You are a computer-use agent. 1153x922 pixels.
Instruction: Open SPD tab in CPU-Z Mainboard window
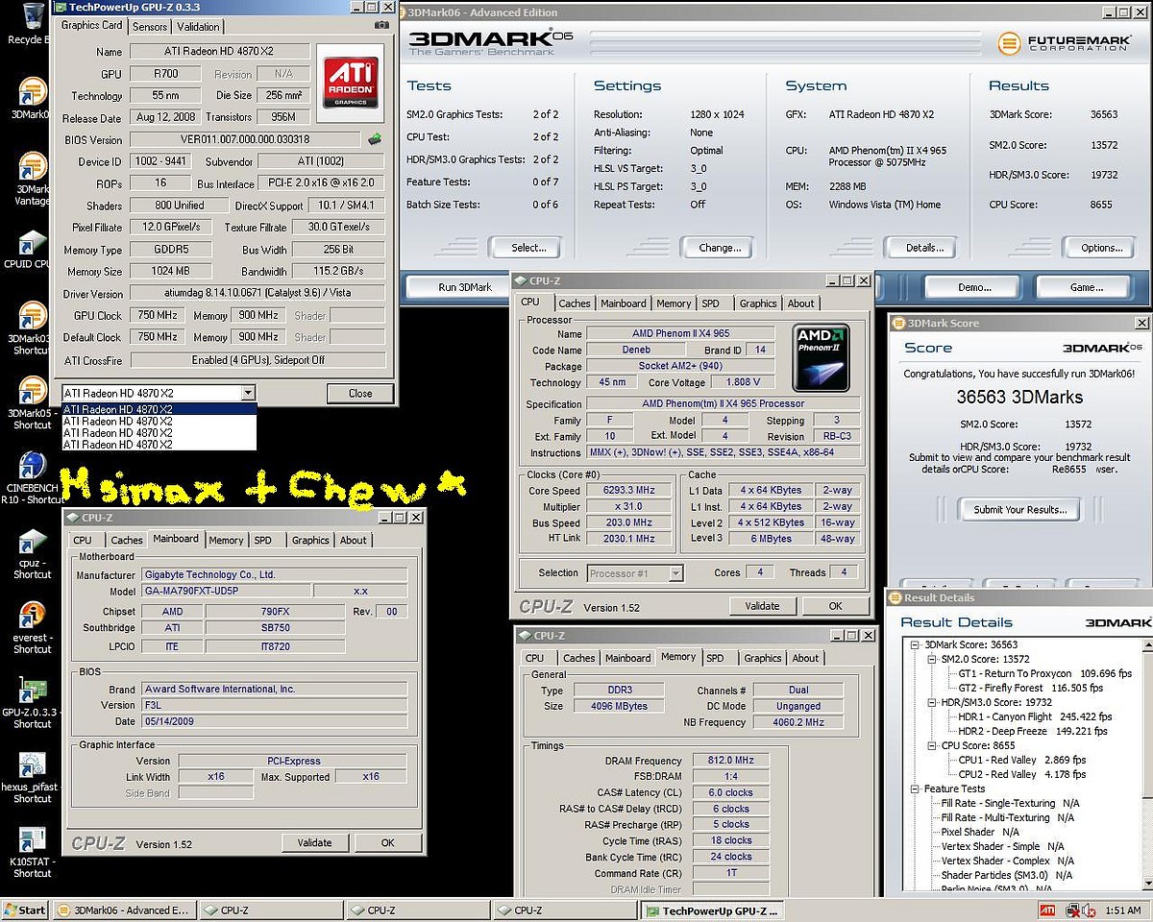263,541
